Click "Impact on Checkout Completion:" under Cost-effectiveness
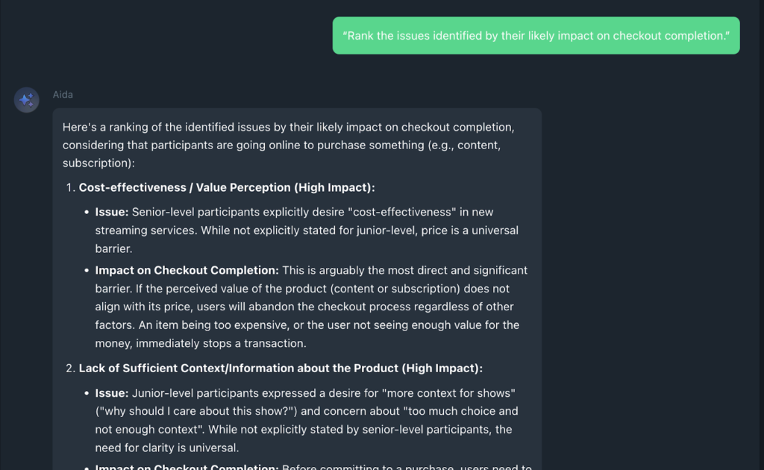This screenshot has height=470, width=764. [187, 270]
